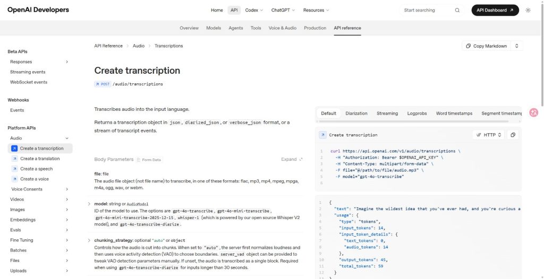This screenshot has height=279, width=544.
Task: Expand the Evals sidebar section
Action: coord(67,230)
